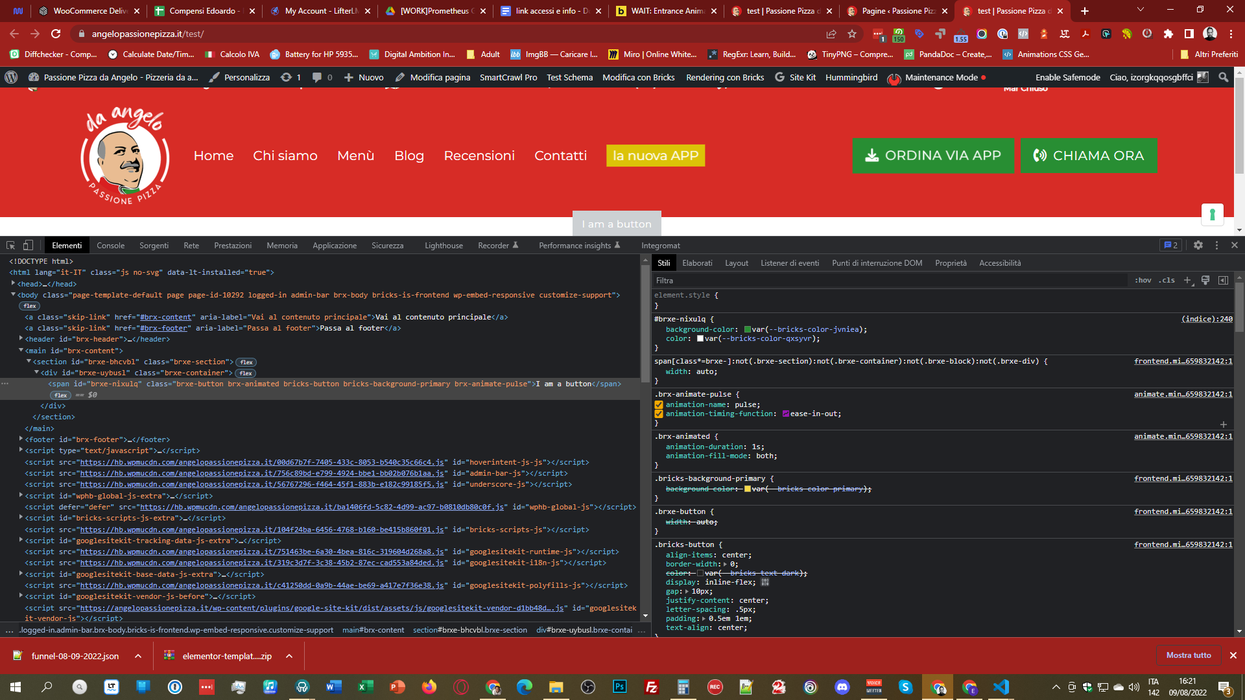
Task: Reload the page with the refresh icon
Action: tap(56, 34)
